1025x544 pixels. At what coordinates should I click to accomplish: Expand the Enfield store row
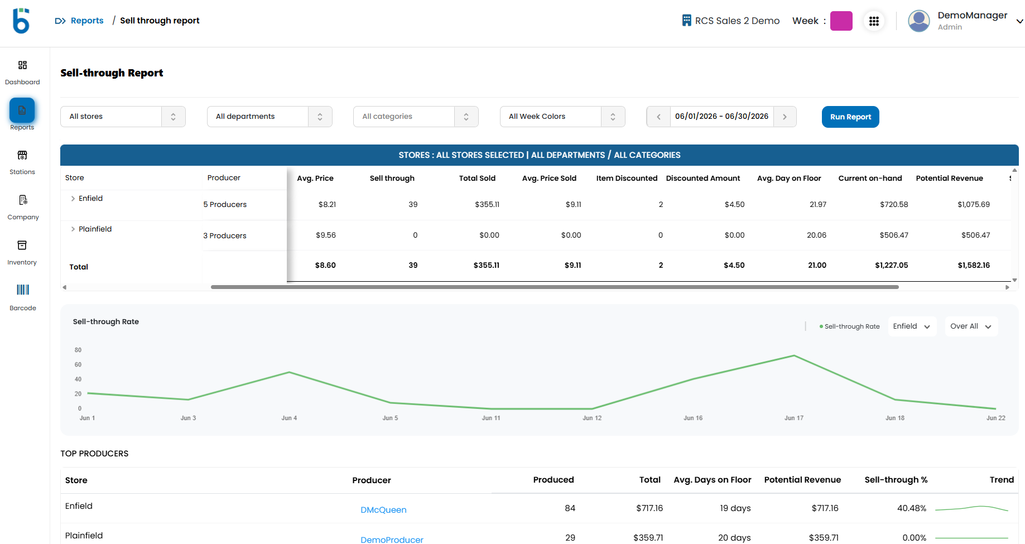[73, 199]
